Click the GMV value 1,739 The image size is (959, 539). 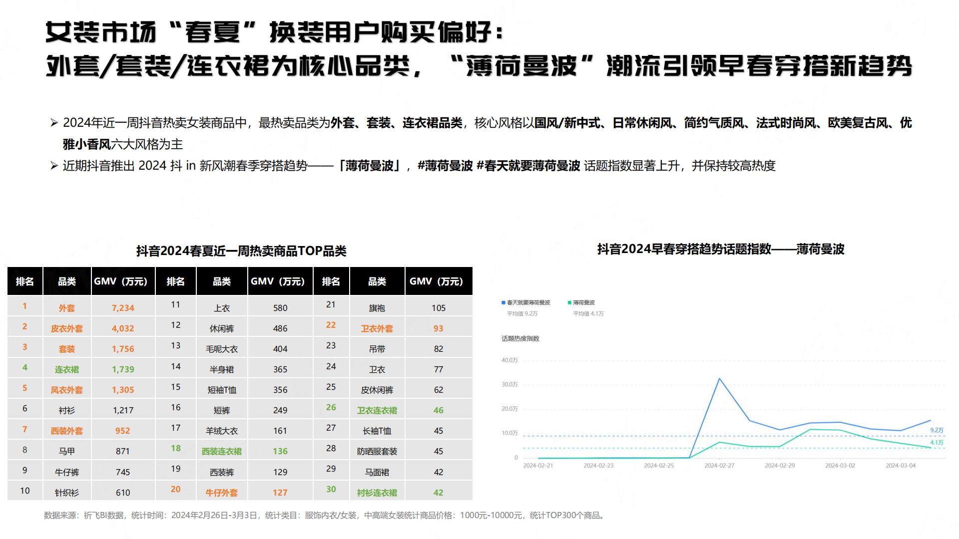tap(123, 369)
